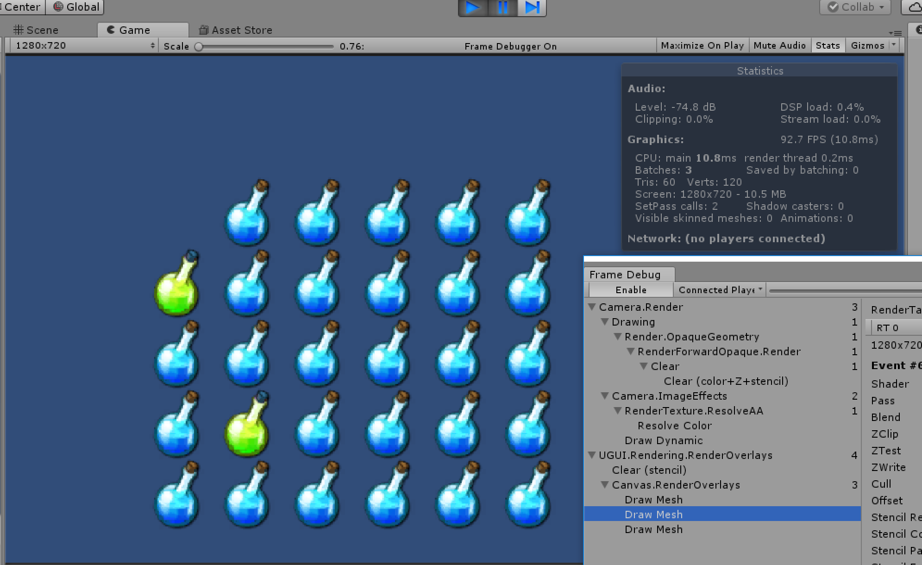
Task: Toggle Stats panel visibility
Action: click(x=828, y=45)
